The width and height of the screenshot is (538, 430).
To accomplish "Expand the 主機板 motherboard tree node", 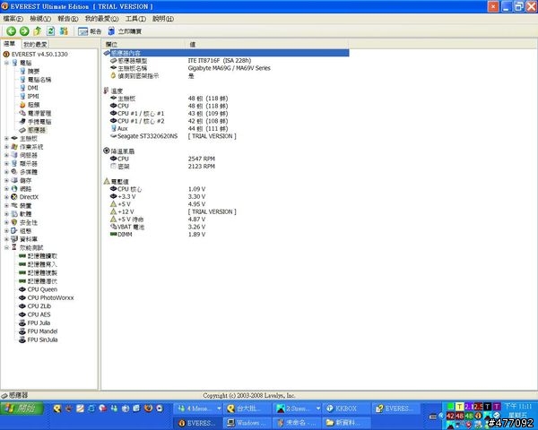I will 6,139.
